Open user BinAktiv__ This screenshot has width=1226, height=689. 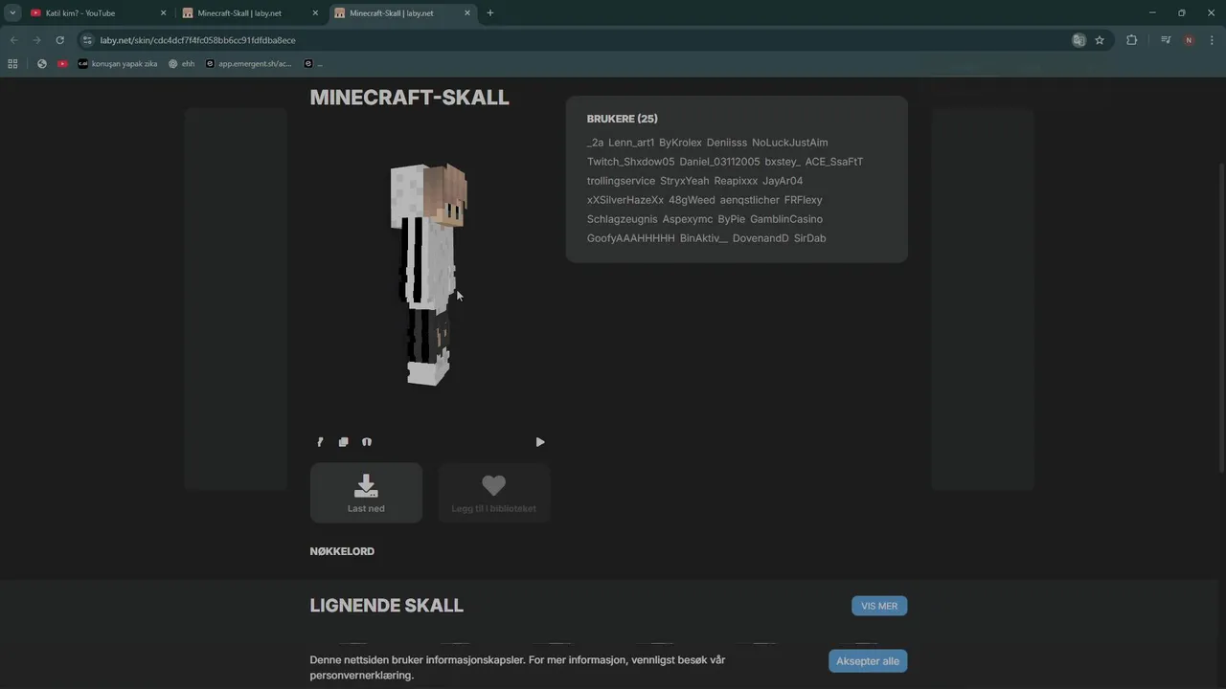(x=704, y=238)
